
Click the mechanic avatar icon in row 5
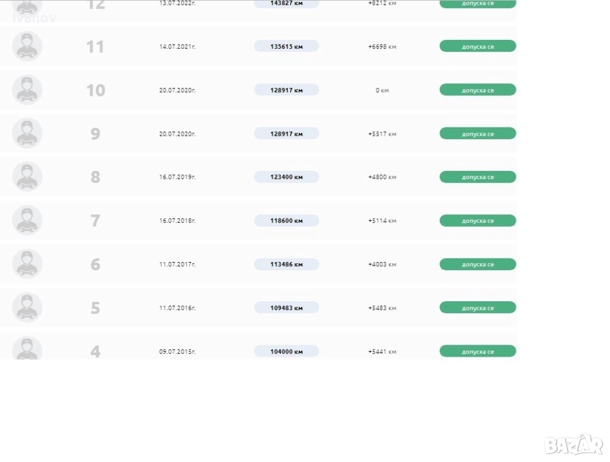(27, 308)
